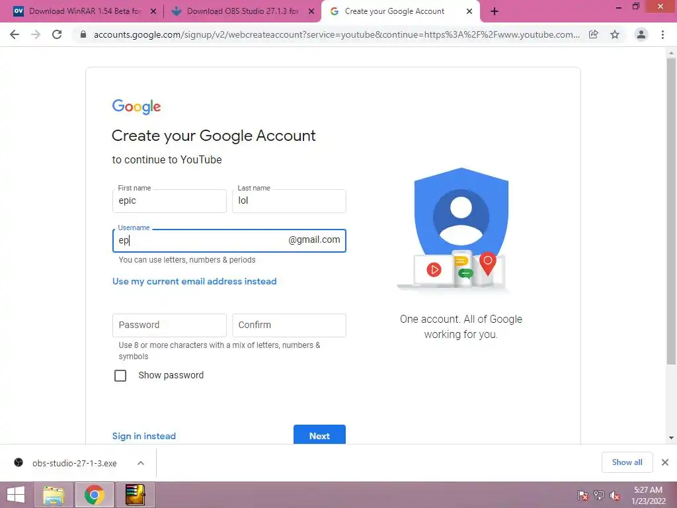Image resolution: width=677 pixels, height=508 pixels.
Task: Open a new tab with the plus icon
Action: (x=495, y=11)
